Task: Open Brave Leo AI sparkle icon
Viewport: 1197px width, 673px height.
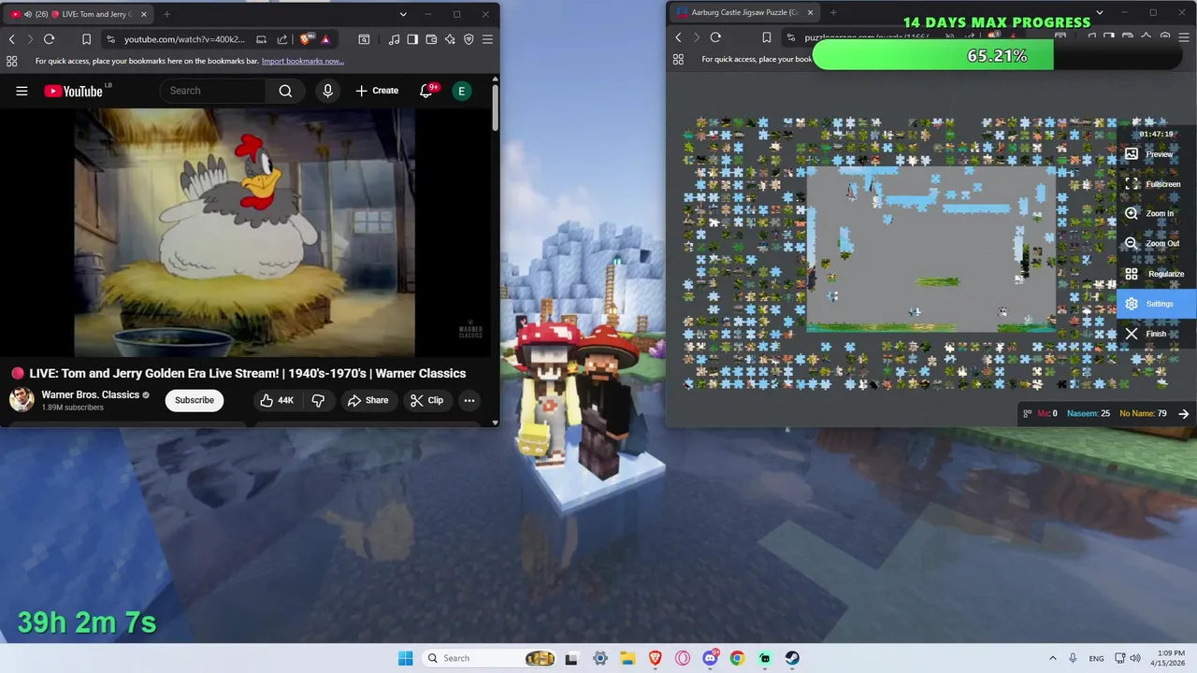Action: pyautogui.click(x=450, y=39)
